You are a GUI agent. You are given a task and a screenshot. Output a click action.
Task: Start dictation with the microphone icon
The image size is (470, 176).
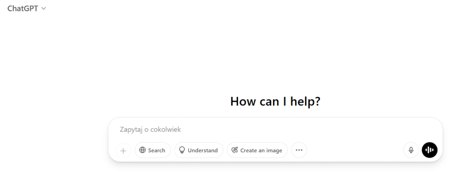point(411,150)
